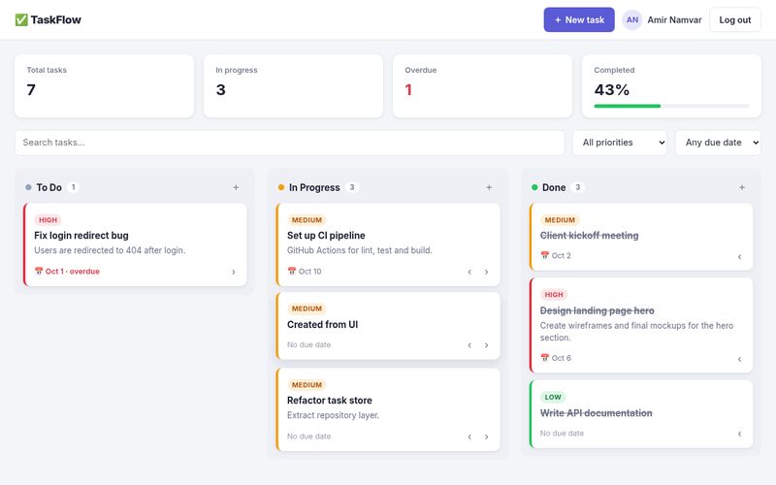Add a task to the To Do column
This screenshot has width=776, height=485.
point(236,187)
